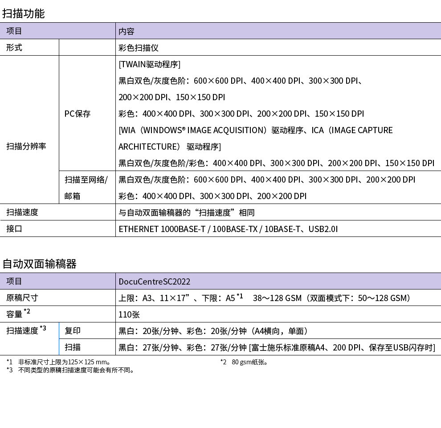Screen dimensions: 441x428
Task: Click the heading 自动双面输稿器
Action: pyautogui.click(x=39, y=264)
